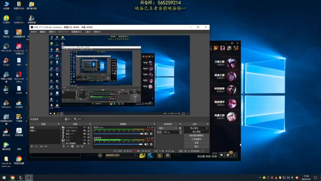Open the 工具(T) menu in OBS
Image resolution: width=321 pixels, height=181 pixels.
(x=87, y=32)
